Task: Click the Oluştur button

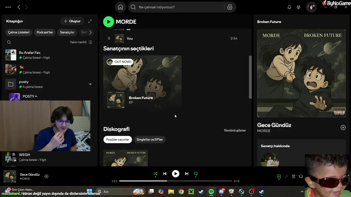Action: tap(72, 21)
